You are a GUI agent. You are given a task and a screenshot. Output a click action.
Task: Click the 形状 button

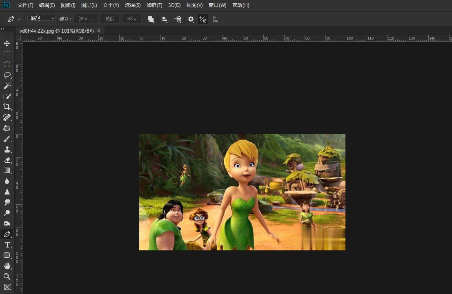coord(132,19)
